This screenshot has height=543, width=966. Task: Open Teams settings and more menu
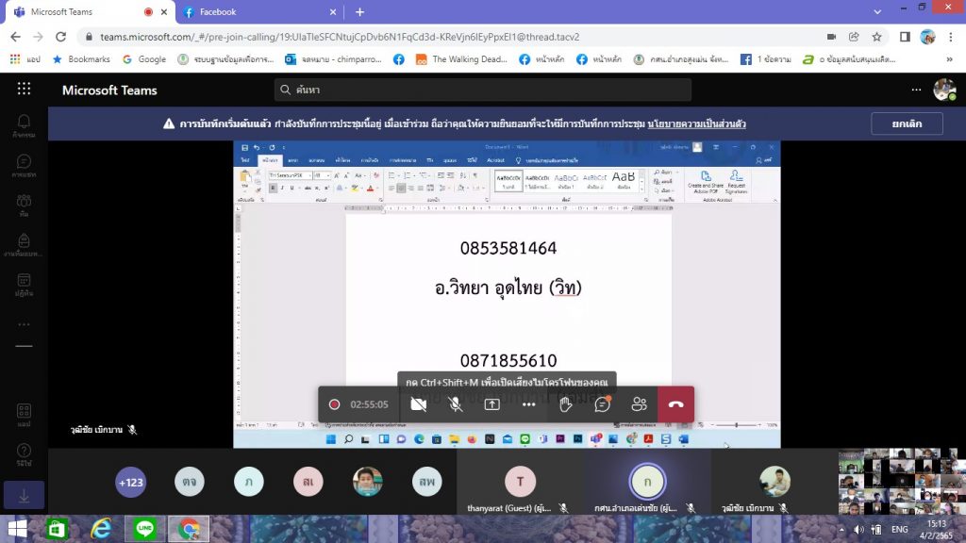[916, 90]
